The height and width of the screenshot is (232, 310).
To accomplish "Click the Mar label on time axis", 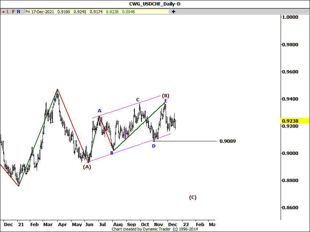I will [48, 225].
